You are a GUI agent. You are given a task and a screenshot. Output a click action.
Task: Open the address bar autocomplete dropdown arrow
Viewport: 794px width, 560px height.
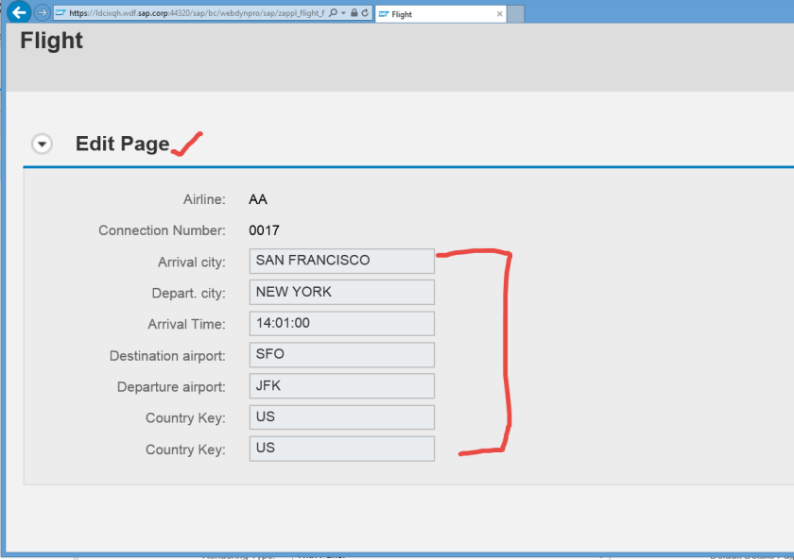click(343, 13)
